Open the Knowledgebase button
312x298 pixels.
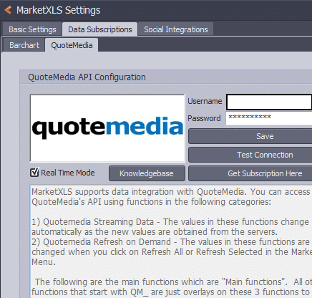tap(147, 173)
